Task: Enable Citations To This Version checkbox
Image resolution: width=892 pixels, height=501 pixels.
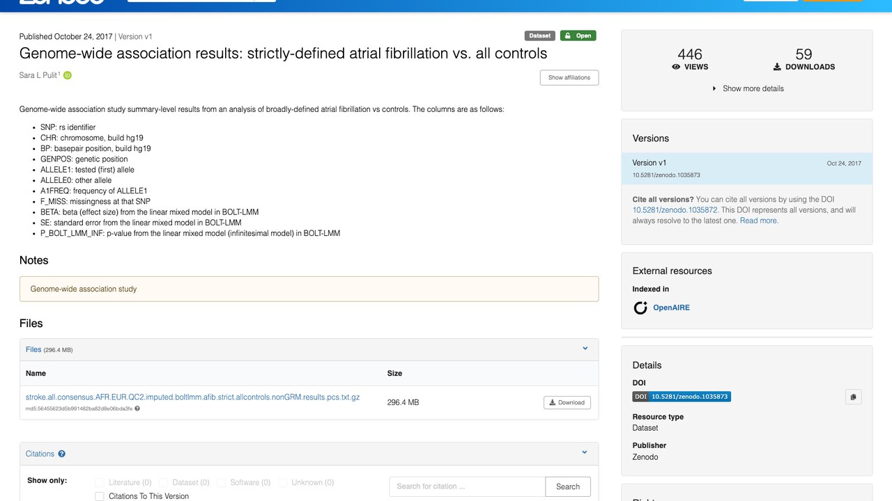Action: (100, 496)
